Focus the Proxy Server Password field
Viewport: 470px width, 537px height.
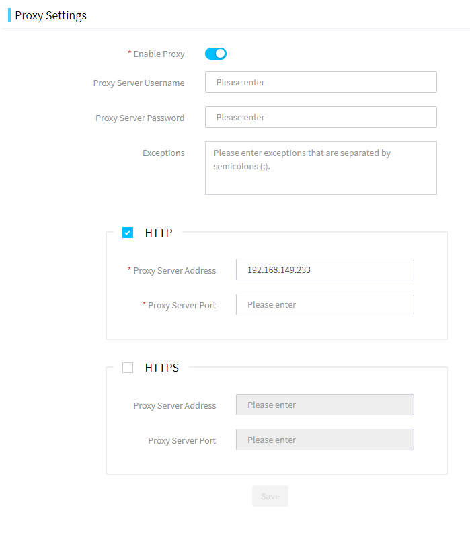[321, 117]
